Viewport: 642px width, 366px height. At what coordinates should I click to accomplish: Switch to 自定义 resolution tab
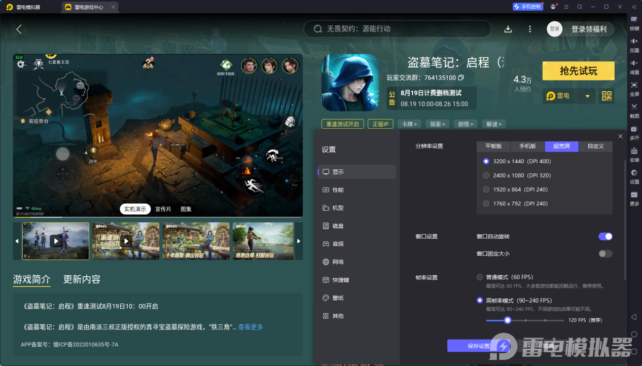(595, 146)
